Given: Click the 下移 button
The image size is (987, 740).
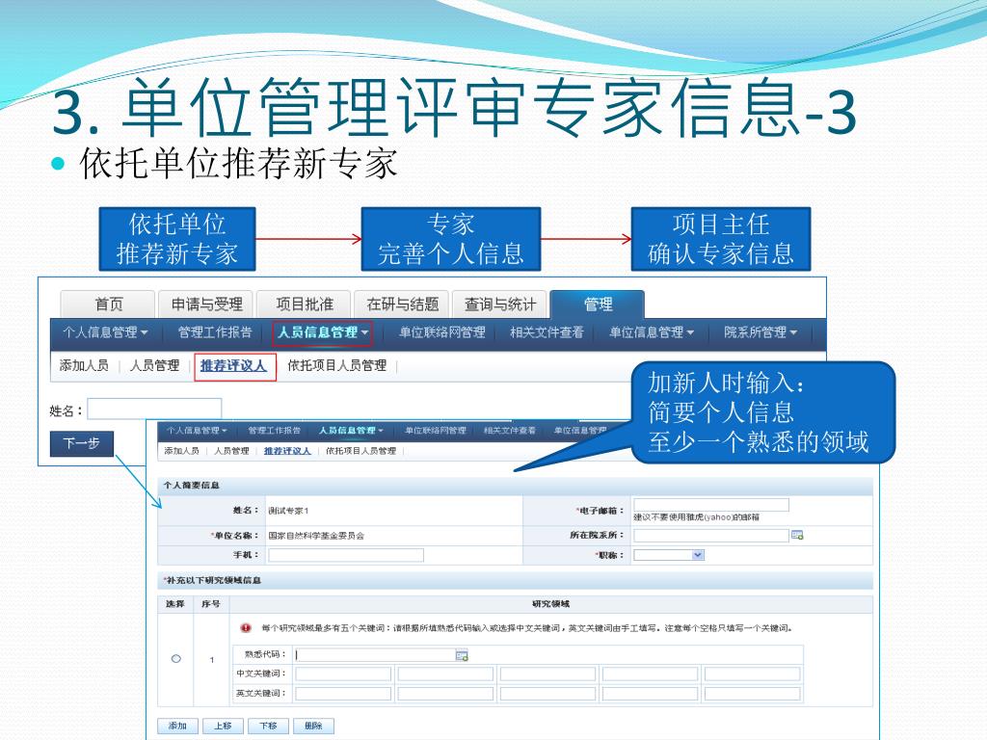Looking at the screenshot, I should point(268,727).
